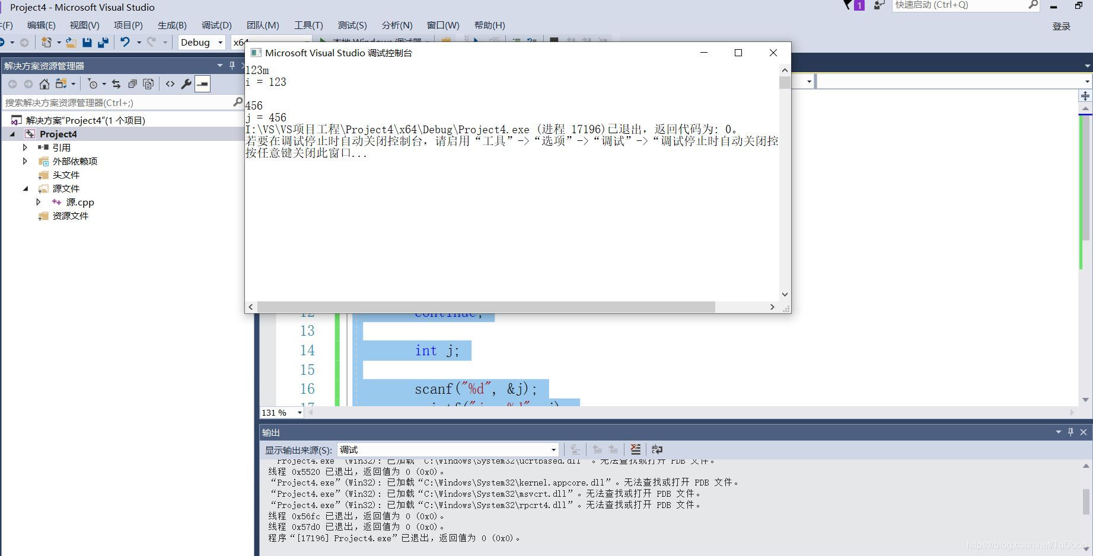Click the New Project toolbar icon

(46, 42)
